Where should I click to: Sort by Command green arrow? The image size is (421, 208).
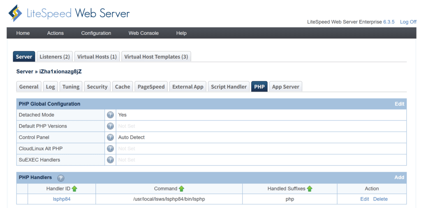click(x=181, y=189)
